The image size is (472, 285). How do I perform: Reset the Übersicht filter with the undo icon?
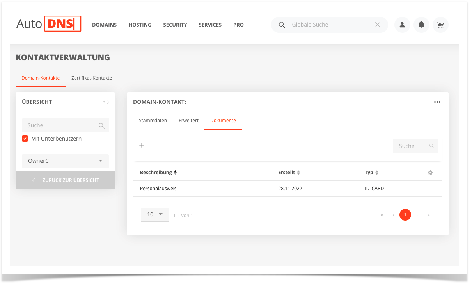[106, 102]
